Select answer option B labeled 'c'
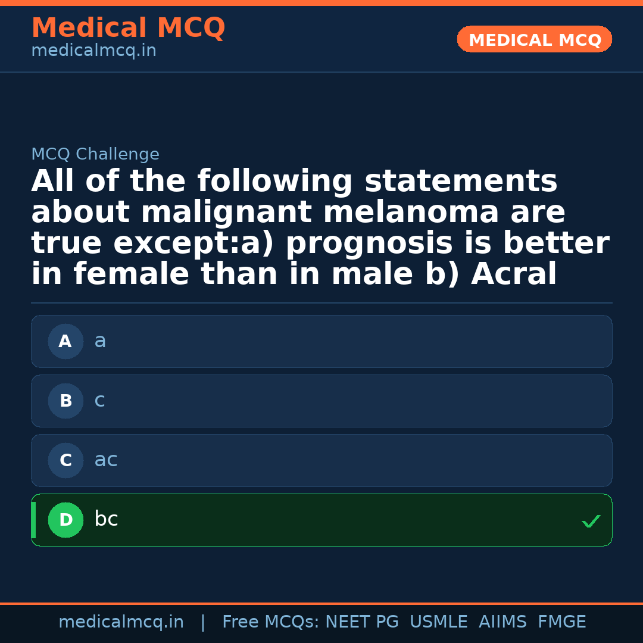643x643 pixels. pyautogui.click(x=321, y=401)
